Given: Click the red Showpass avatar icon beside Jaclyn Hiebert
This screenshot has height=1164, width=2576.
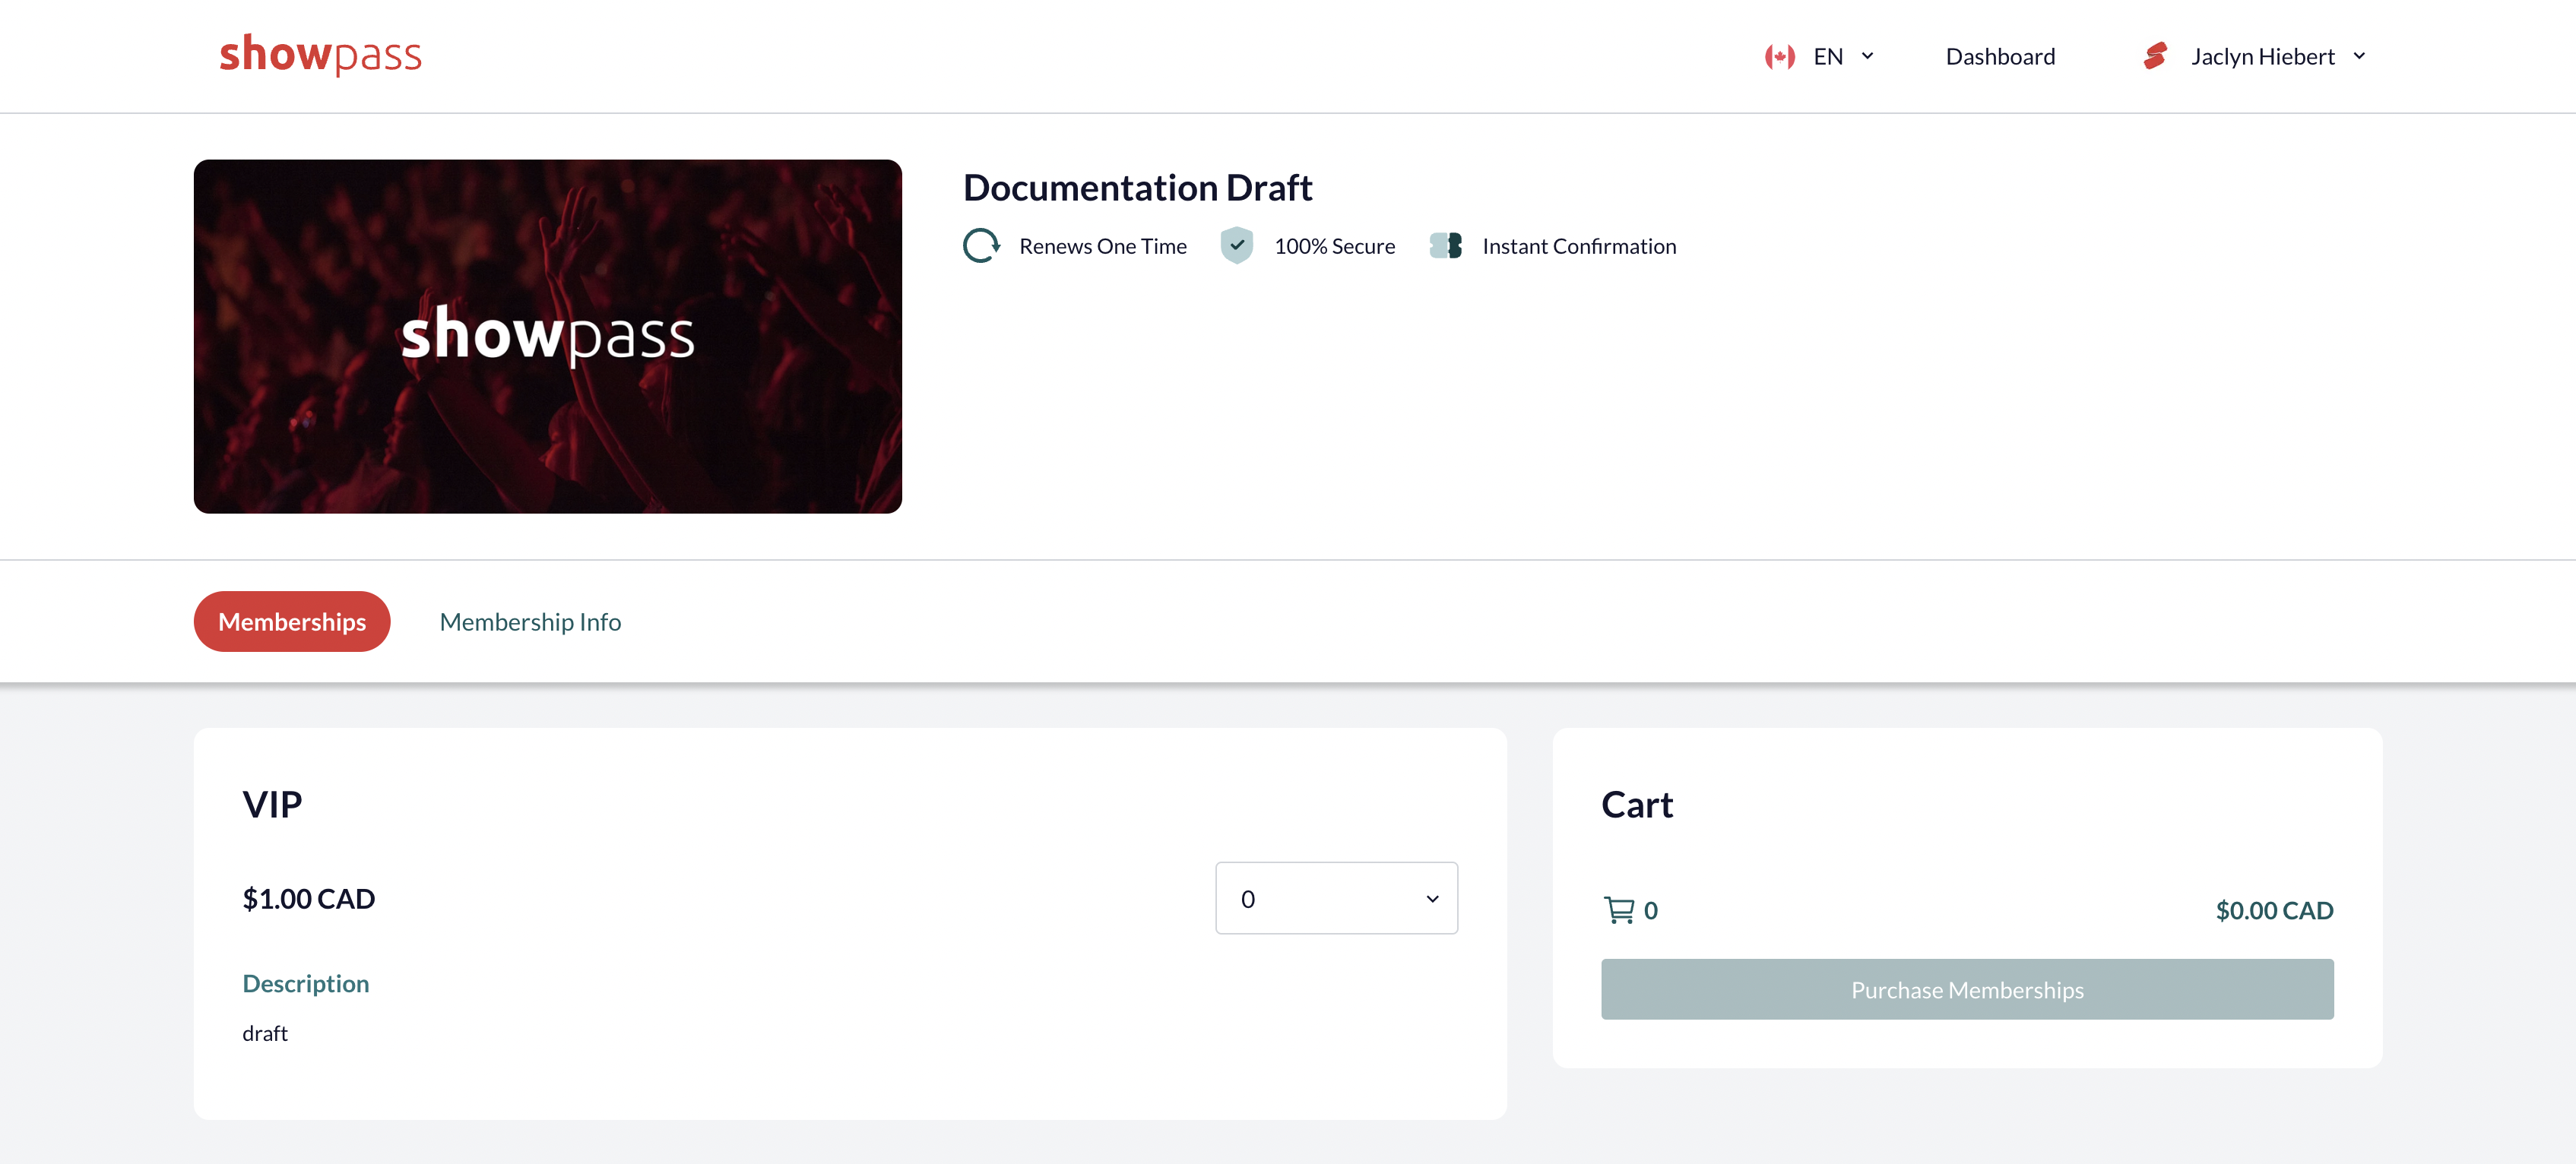Looking at the screenshot, I should 2155,56.
